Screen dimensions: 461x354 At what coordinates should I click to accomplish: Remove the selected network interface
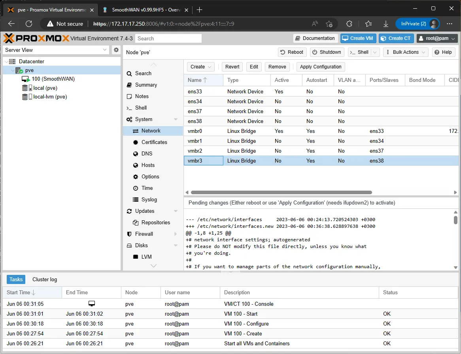click(x=277, y=67)
